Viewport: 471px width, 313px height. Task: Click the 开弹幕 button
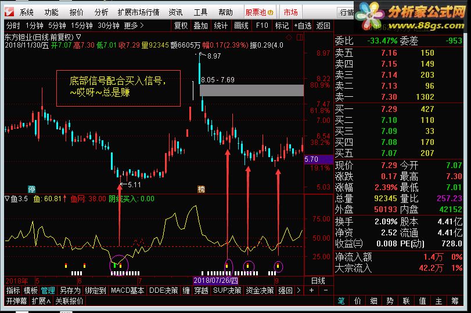click(17, 301)
